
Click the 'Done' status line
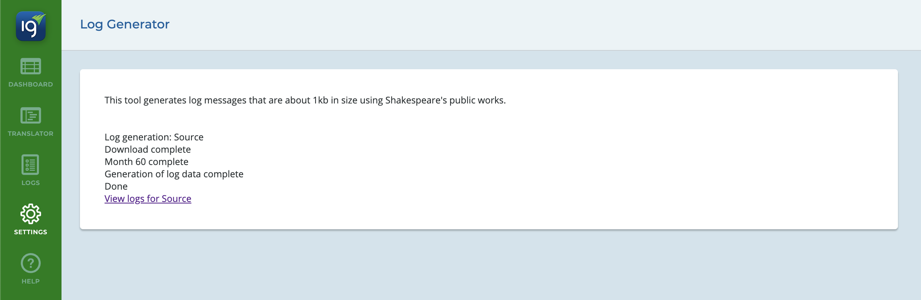pos(116,186)
